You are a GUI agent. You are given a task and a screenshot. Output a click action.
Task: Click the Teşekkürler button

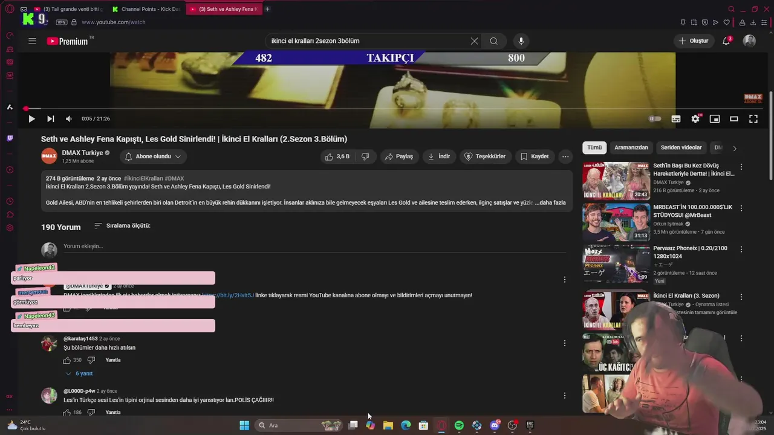pyautogui.click(x=485, y=156)
